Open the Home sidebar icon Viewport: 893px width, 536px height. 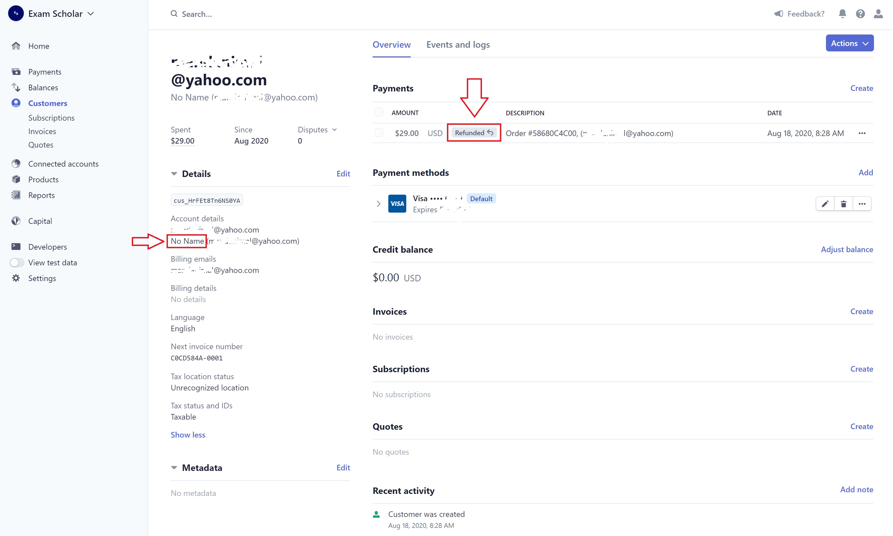click(x=16, y=46)
